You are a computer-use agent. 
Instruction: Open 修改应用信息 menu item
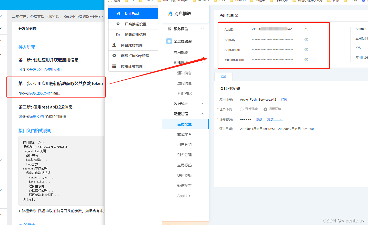tap(133, 35)
